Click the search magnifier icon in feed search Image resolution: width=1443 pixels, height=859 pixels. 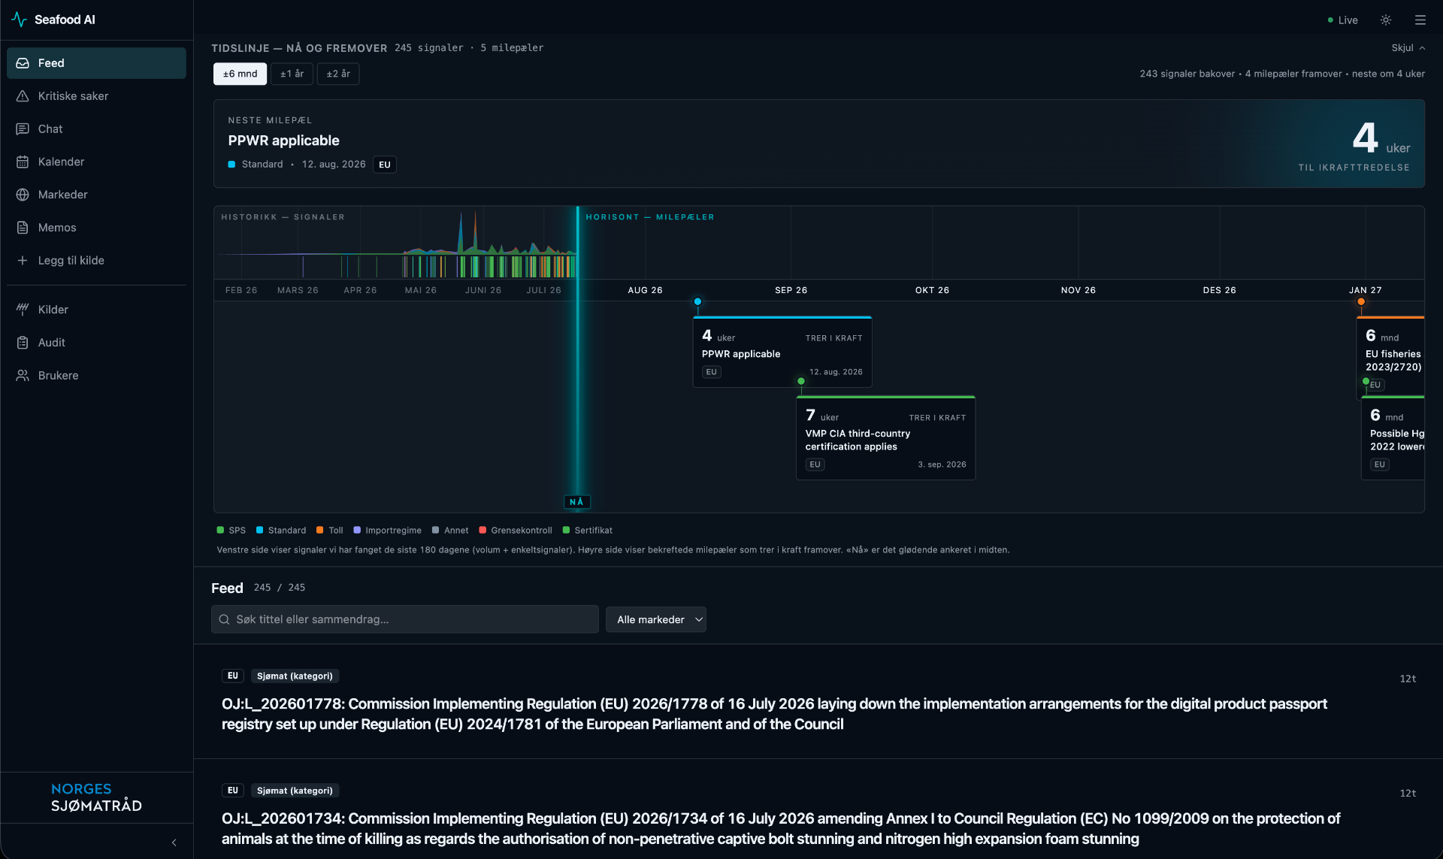coord(224,619)
